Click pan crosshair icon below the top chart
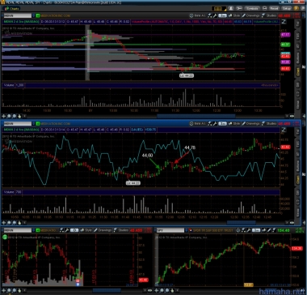 4,116
